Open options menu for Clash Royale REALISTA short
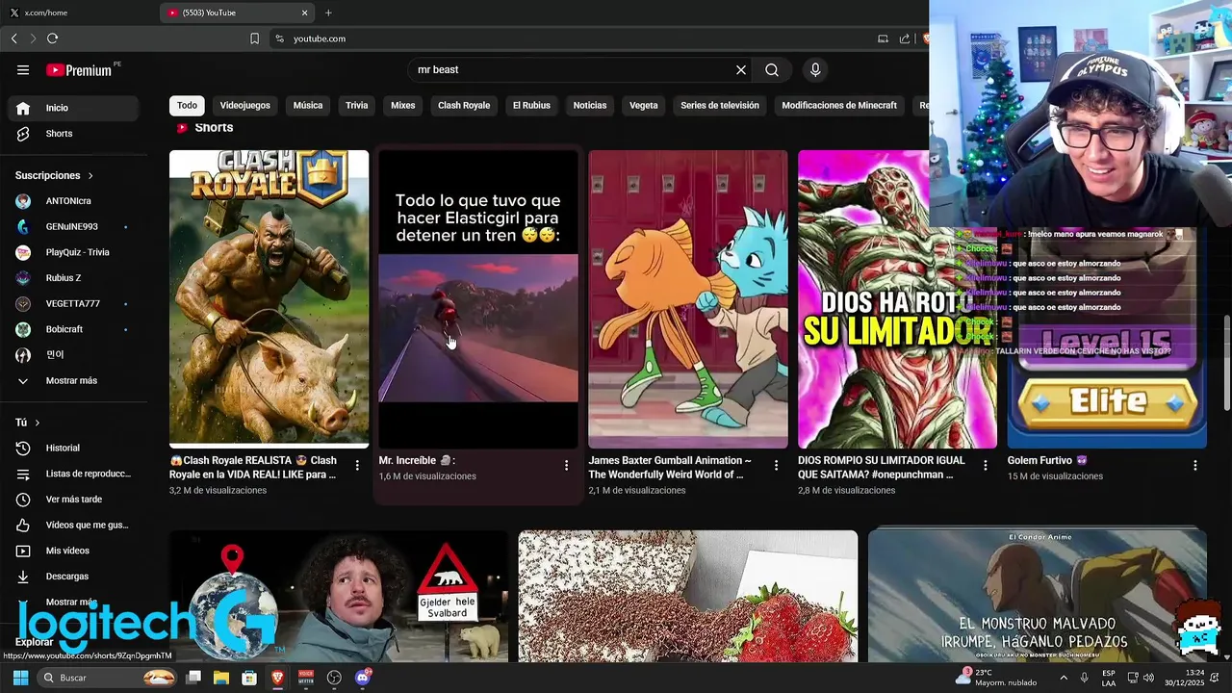Screen dimensions: 1232x693 [357, 465]
